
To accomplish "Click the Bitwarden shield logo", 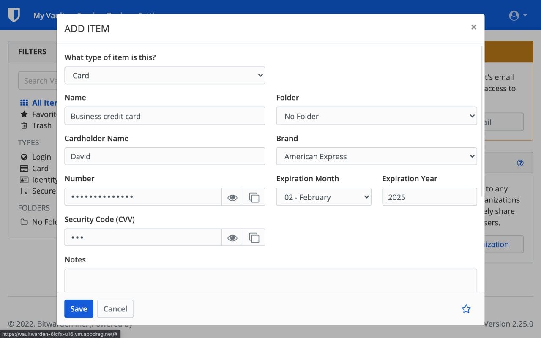I will coord(14,15).
